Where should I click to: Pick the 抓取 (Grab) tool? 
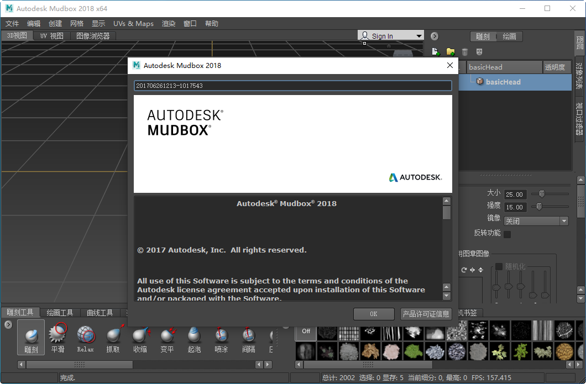point(112,337)
